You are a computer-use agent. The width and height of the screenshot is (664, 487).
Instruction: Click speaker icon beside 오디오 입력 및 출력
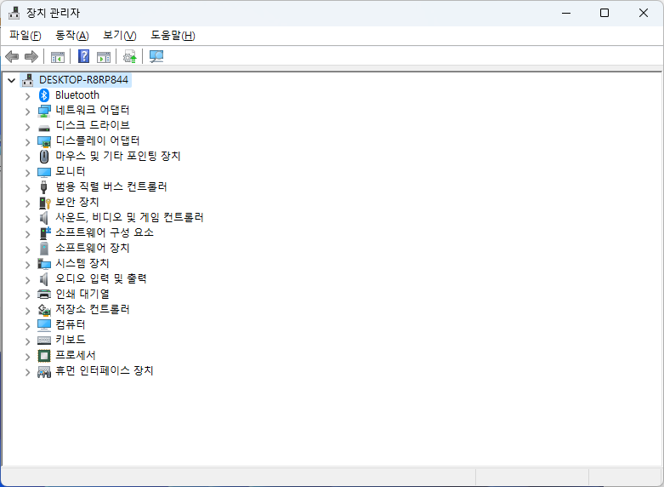[43, 279]
